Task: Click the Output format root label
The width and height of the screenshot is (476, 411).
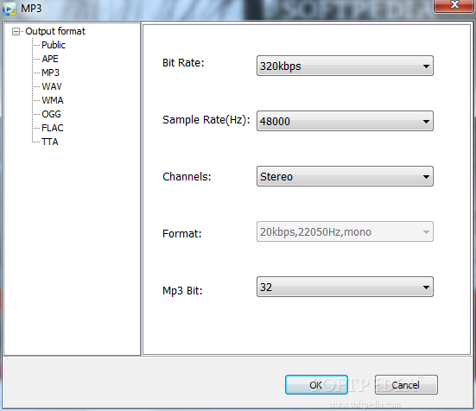Action: click(x=55, y=31)
